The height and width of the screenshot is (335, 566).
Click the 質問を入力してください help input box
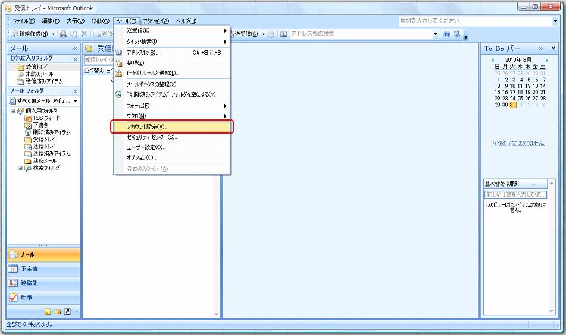click(476, 21)
